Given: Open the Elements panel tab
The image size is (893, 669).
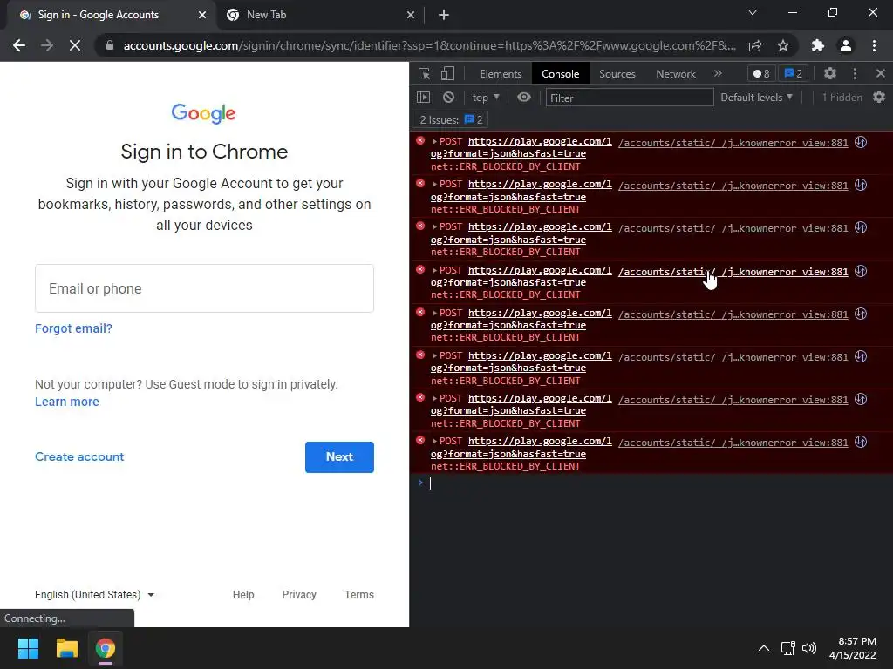Looking at the screenshot, I should [x=500, y=74].
